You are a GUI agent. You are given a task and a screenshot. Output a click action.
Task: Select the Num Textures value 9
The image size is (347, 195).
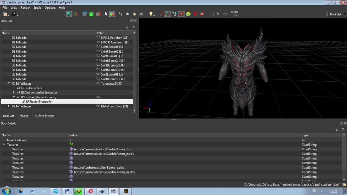70,140
